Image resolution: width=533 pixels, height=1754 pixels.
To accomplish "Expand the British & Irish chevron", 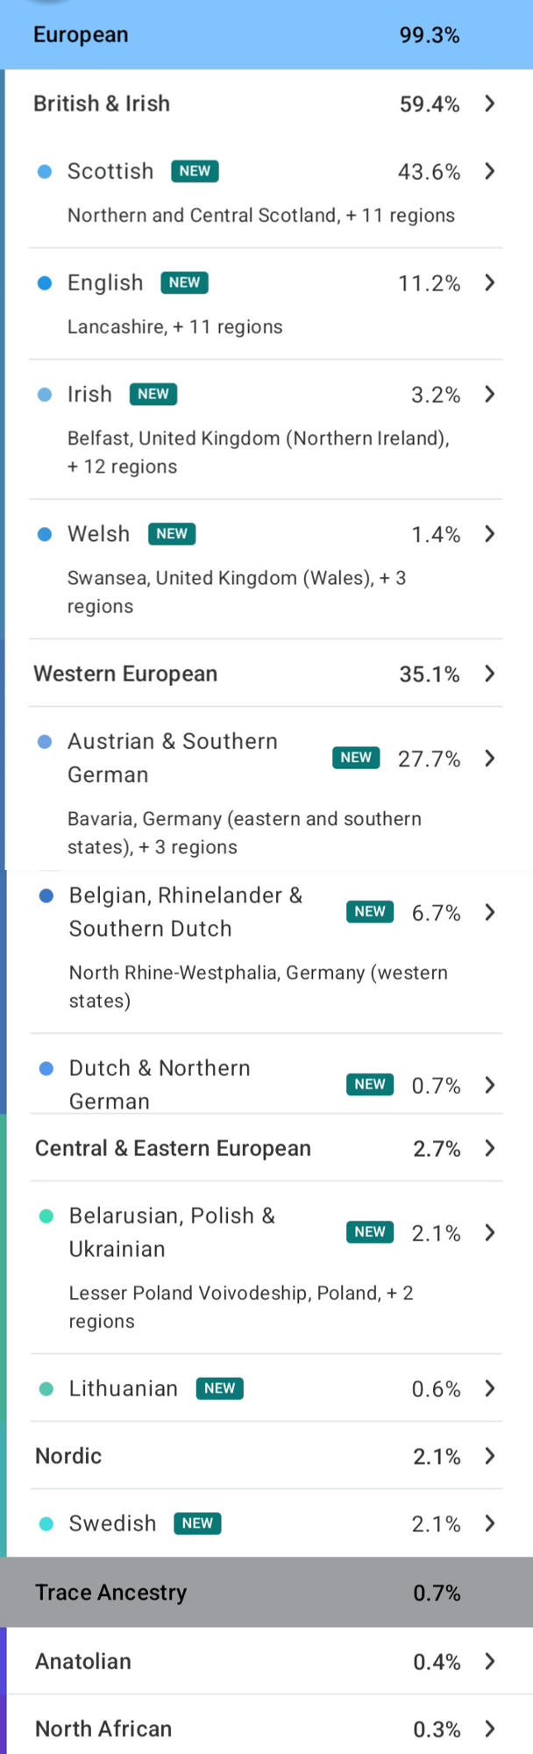I will tap(490, 103).
